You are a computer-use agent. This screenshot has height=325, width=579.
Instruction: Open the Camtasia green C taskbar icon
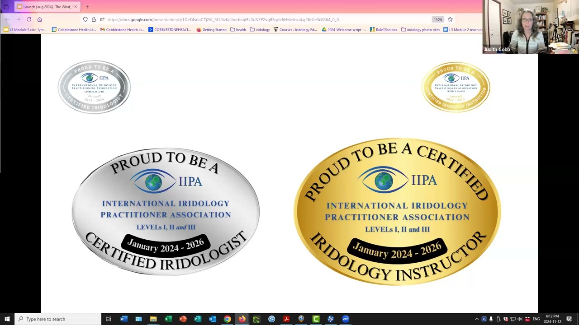(x=316, y=319)
